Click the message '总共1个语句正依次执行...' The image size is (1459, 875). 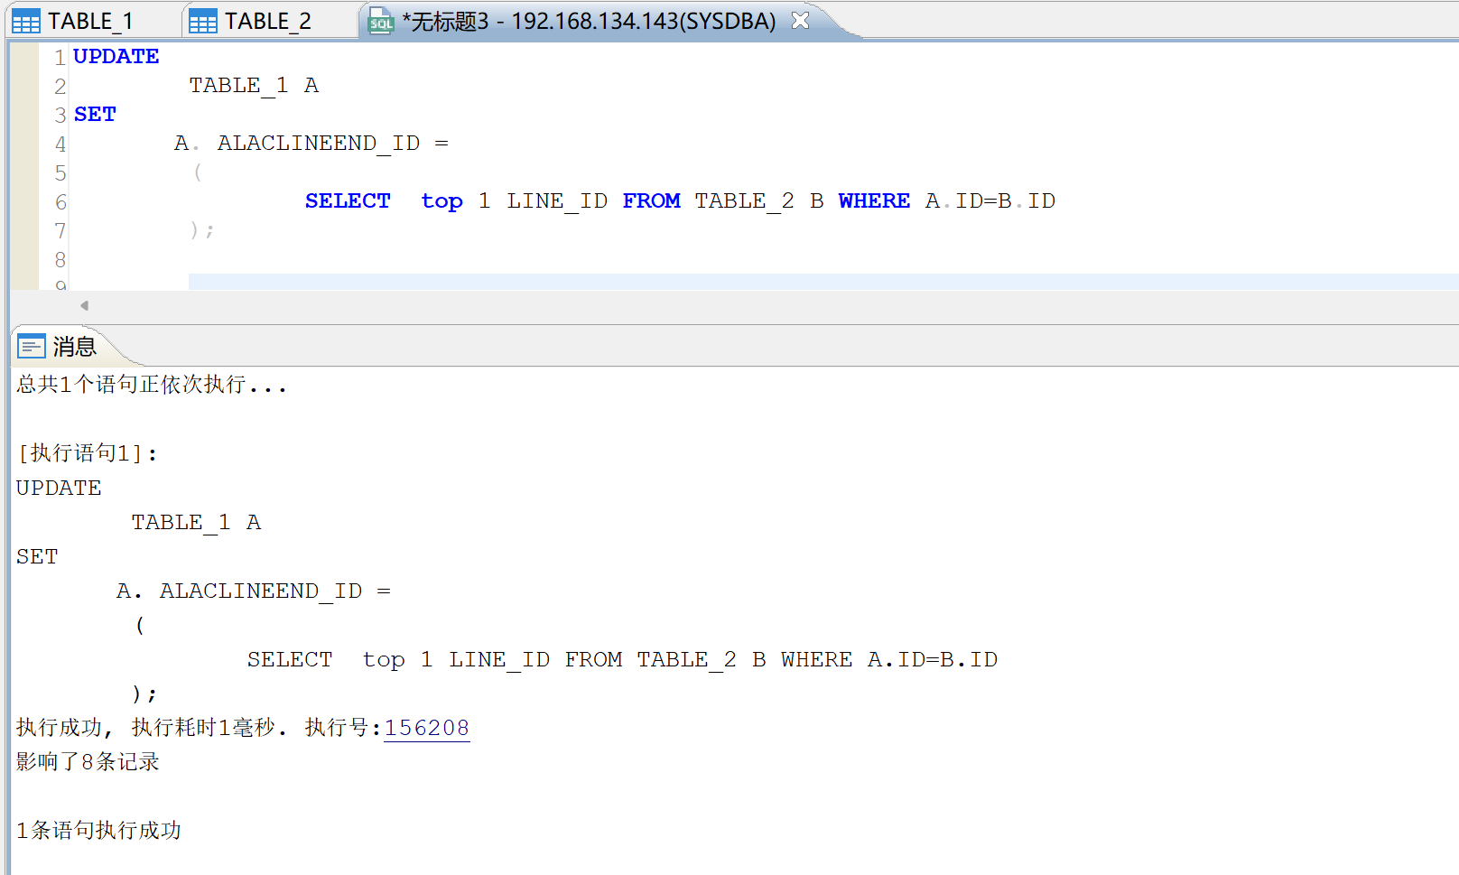click(x=152, y=385)
